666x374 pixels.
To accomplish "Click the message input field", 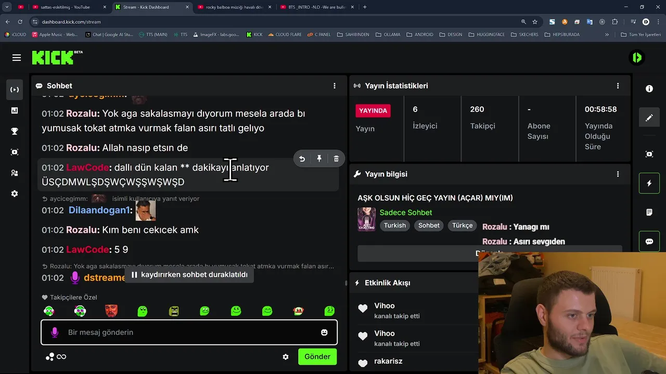I will (189, 332).
